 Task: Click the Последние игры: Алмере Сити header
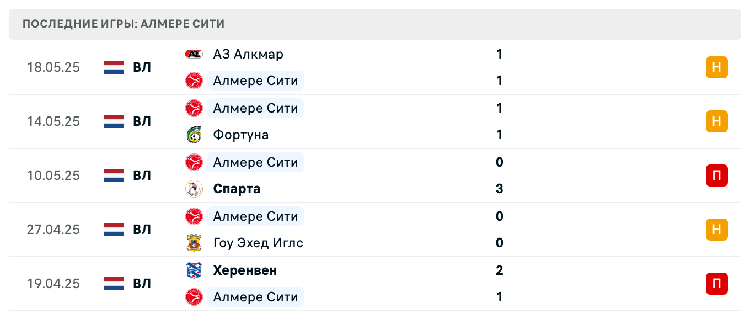[124, 24]
